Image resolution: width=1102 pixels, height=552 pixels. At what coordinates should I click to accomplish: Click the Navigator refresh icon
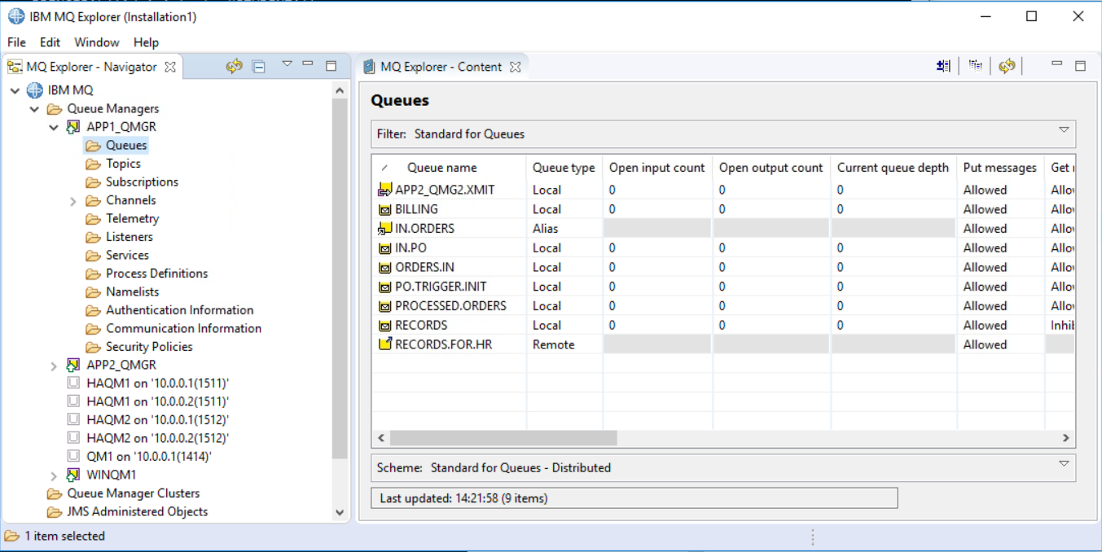click(235, 67)
